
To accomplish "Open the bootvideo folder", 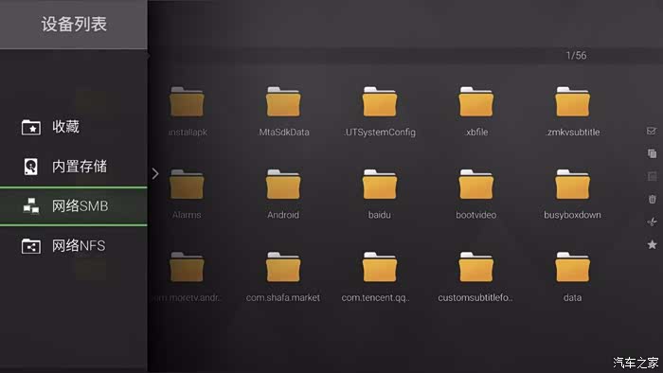I will [475, 195].
